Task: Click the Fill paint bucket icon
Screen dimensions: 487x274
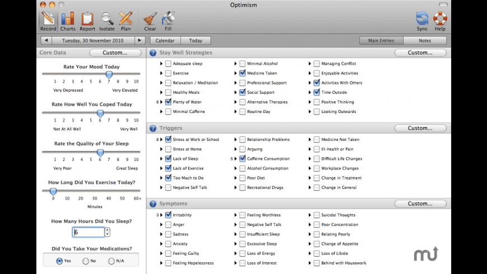Action: 168,21
